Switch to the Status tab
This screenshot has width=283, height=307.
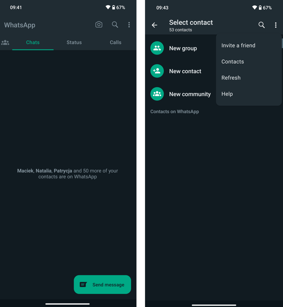[x=74, y=43]
